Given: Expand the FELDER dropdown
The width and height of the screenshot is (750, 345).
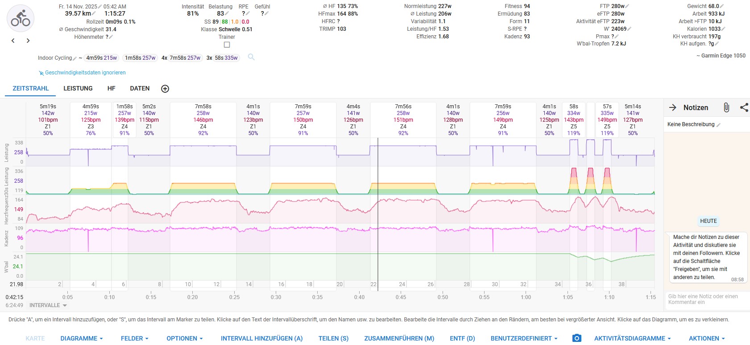Looking at the screenshot, I should click(x=134, y=338).
